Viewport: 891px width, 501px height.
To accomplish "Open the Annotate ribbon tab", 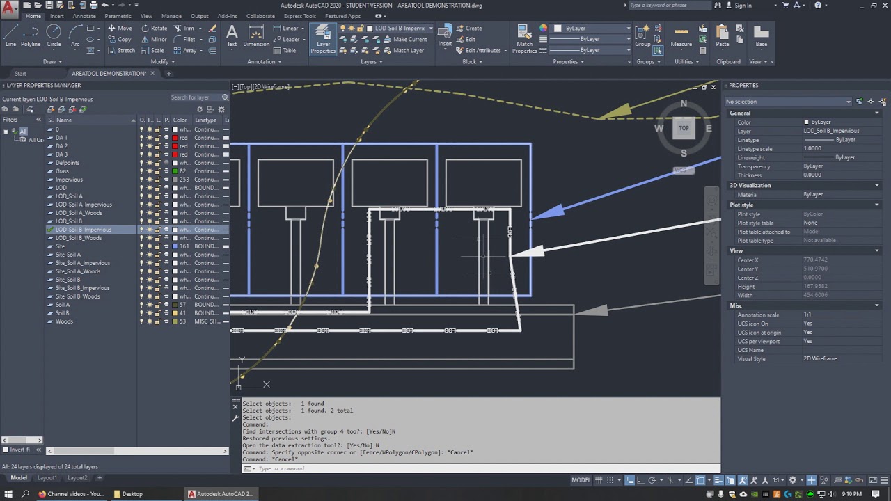I will click(84, 16).
